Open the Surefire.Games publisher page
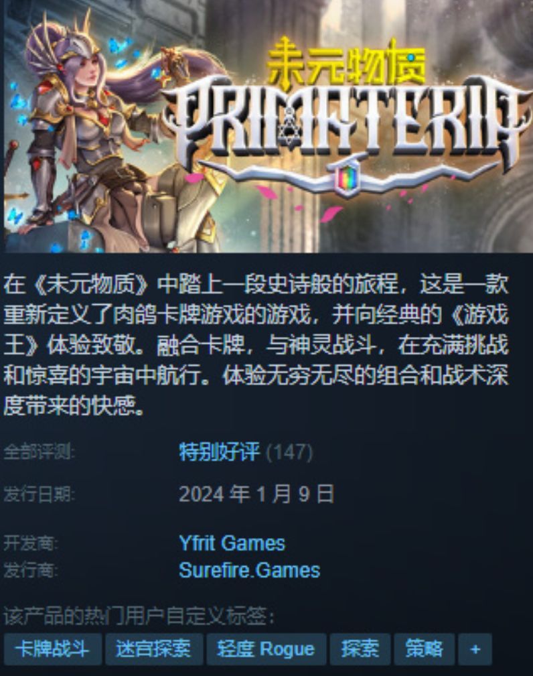The image size is (533, 676). [249, 570]
